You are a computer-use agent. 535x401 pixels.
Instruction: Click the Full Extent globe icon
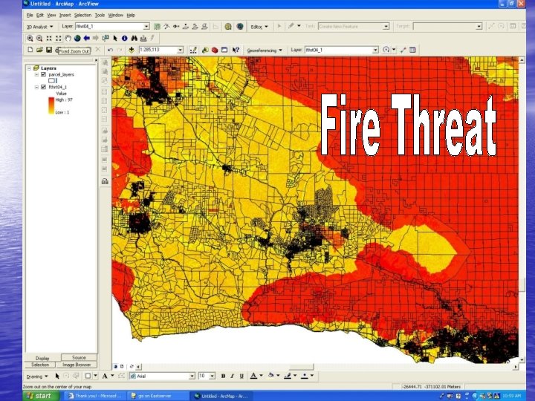(x=77, y=38)
